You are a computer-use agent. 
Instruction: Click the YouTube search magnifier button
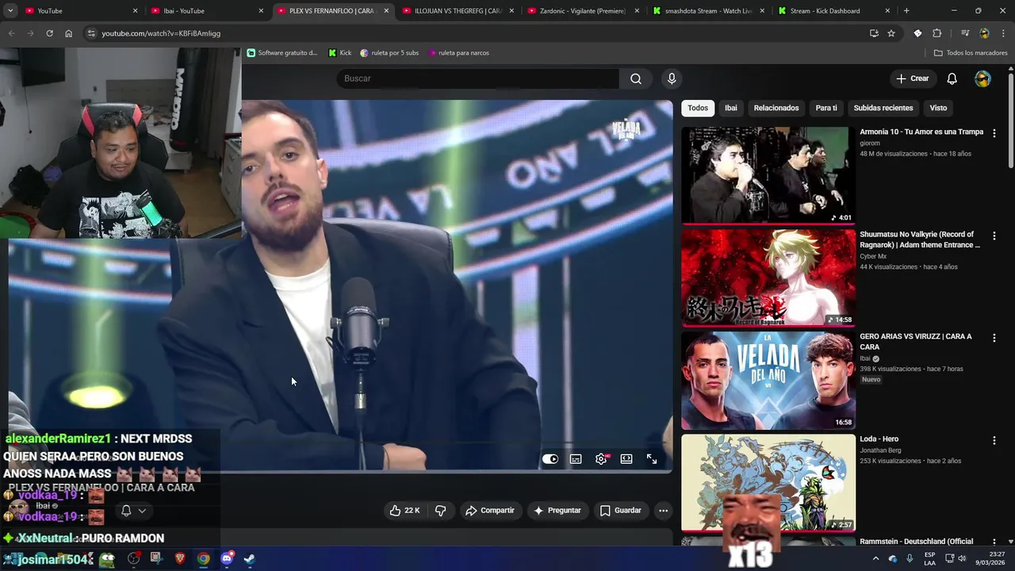(x=635, y=79)
